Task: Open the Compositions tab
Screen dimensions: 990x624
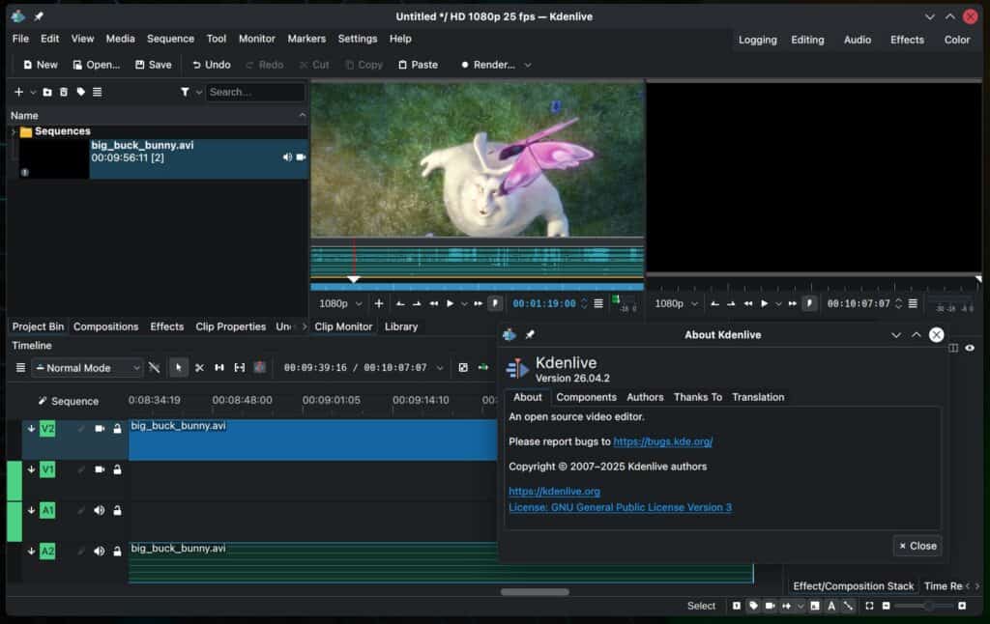Action: coord(105,326)
